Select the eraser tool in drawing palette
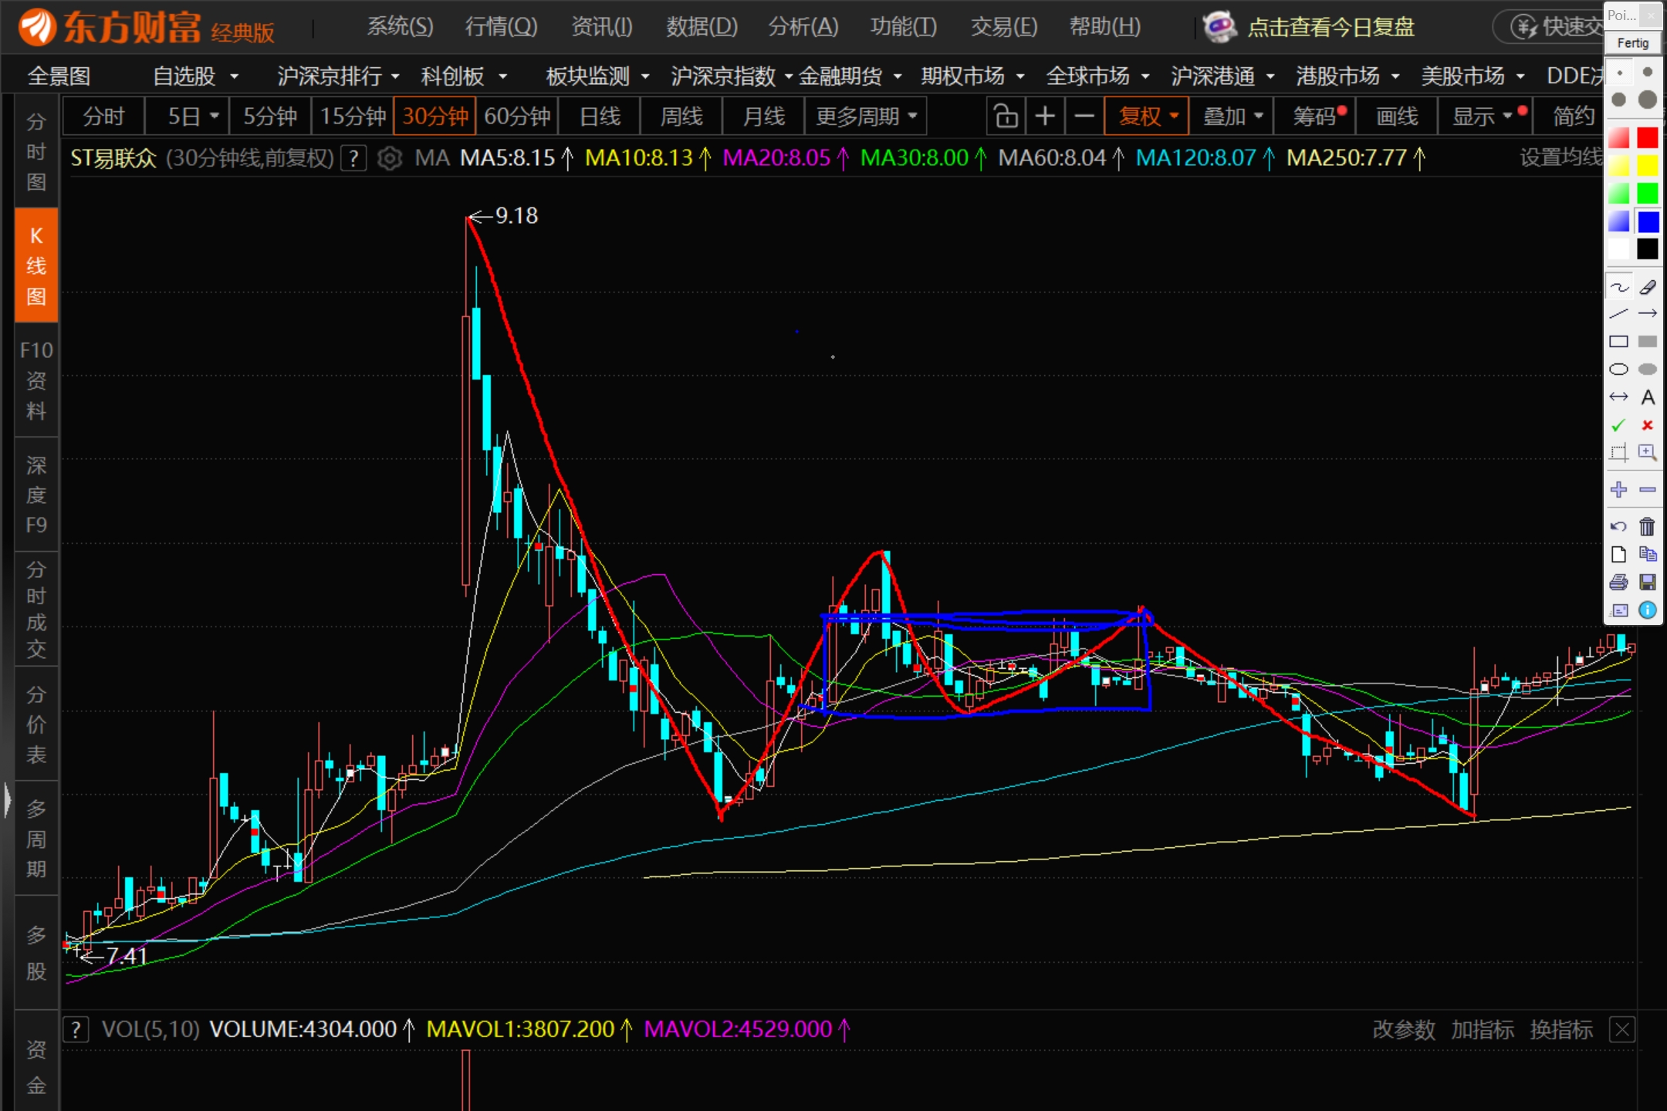This screenshot has height=1111, width=1667. (1648, 287)
